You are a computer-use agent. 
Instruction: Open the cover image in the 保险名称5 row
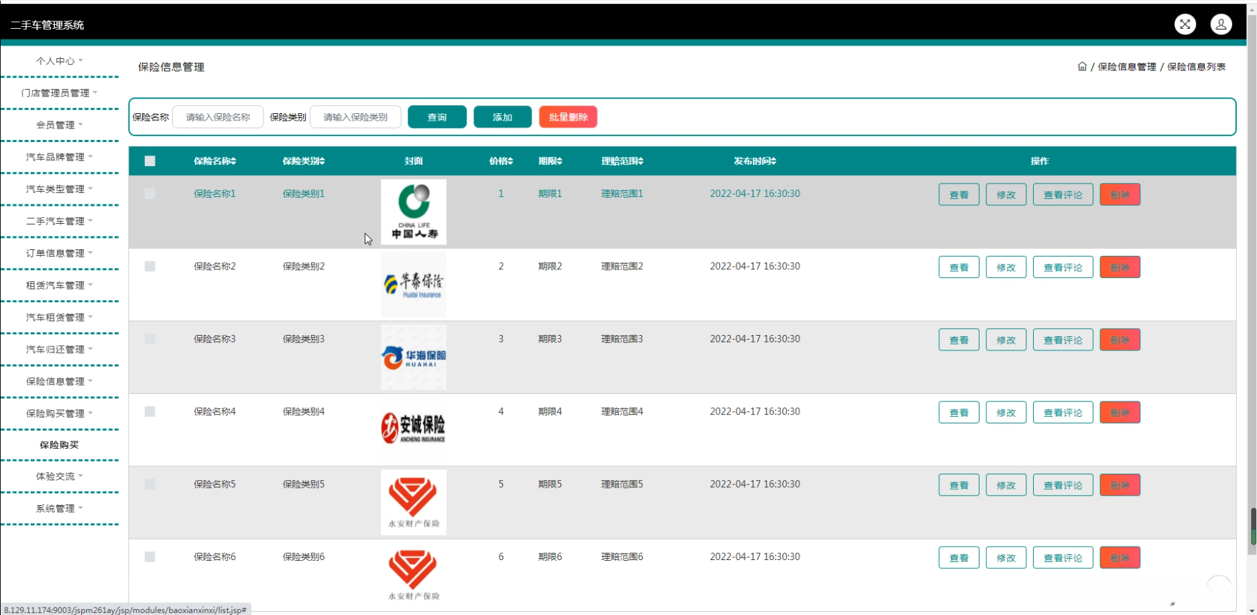pos(414,502)
